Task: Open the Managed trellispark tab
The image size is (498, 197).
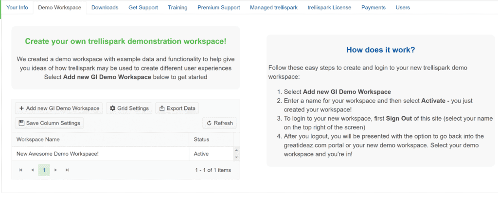Action: pyautogui.click(x=274, y=7)
